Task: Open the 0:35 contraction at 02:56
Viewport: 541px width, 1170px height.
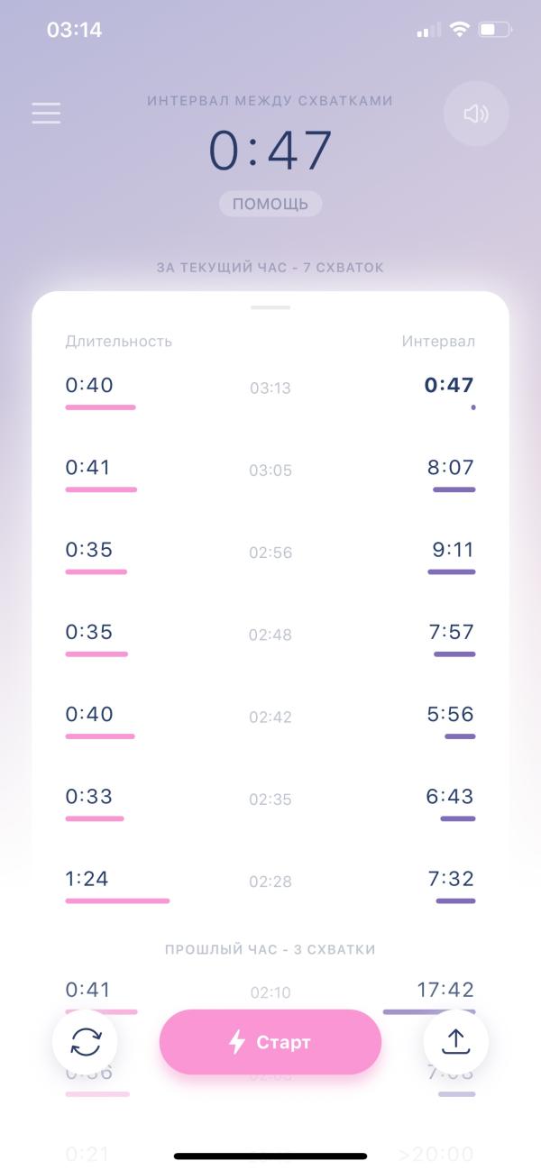Action: 270,556
